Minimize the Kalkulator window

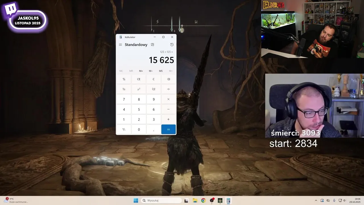(155, 37)
